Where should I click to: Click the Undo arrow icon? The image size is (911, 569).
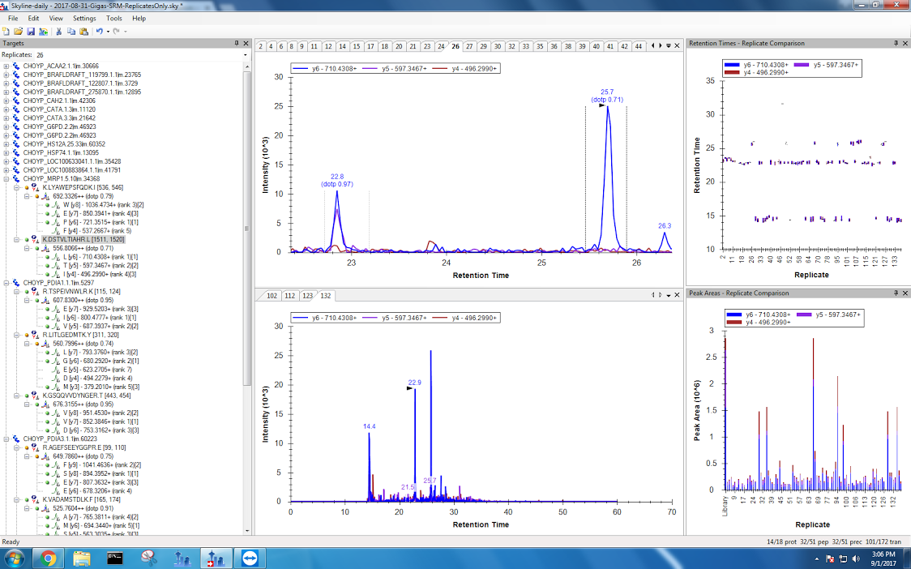click(x=99, y=31)
